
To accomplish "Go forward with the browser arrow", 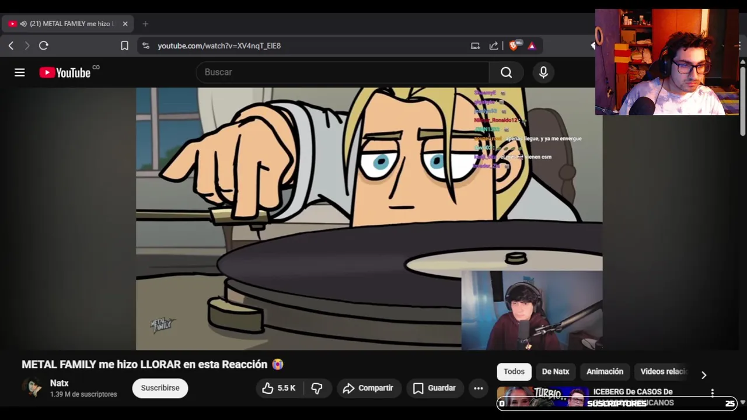I will (27, 45).
